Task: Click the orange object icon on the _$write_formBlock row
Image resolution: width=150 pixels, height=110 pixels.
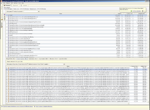Action: 8,102
